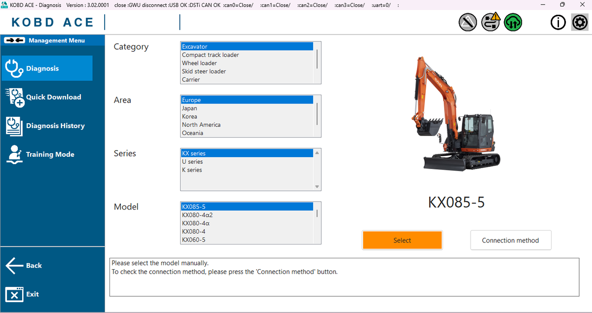The image size is (592, 313).
Task: Open the information icon
Action: [558, 22]
